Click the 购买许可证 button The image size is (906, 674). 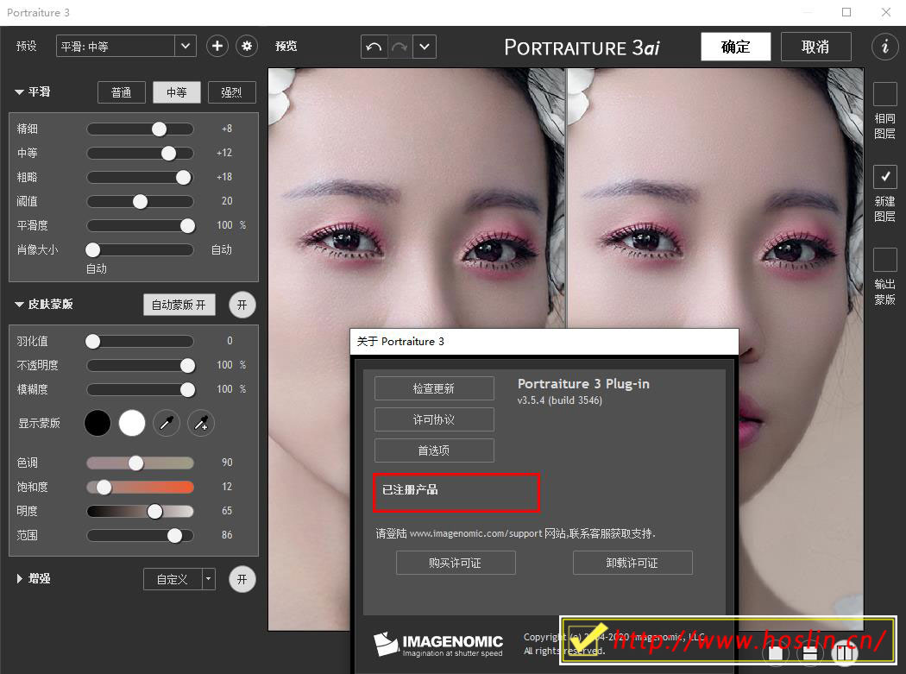456,563
